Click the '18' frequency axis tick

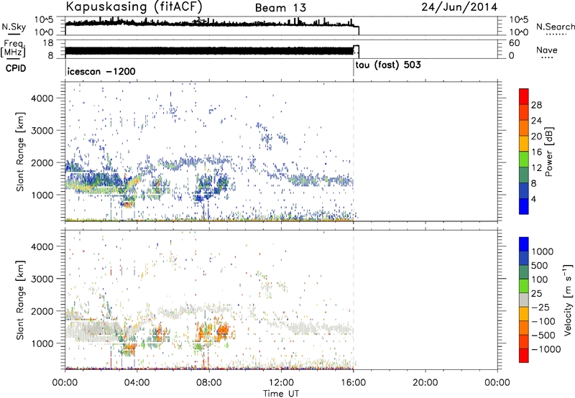coord(48,43)
